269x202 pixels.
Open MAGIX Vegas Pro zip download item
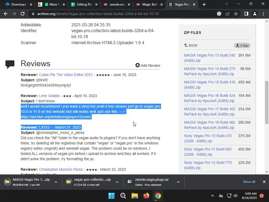click(27, 182)
